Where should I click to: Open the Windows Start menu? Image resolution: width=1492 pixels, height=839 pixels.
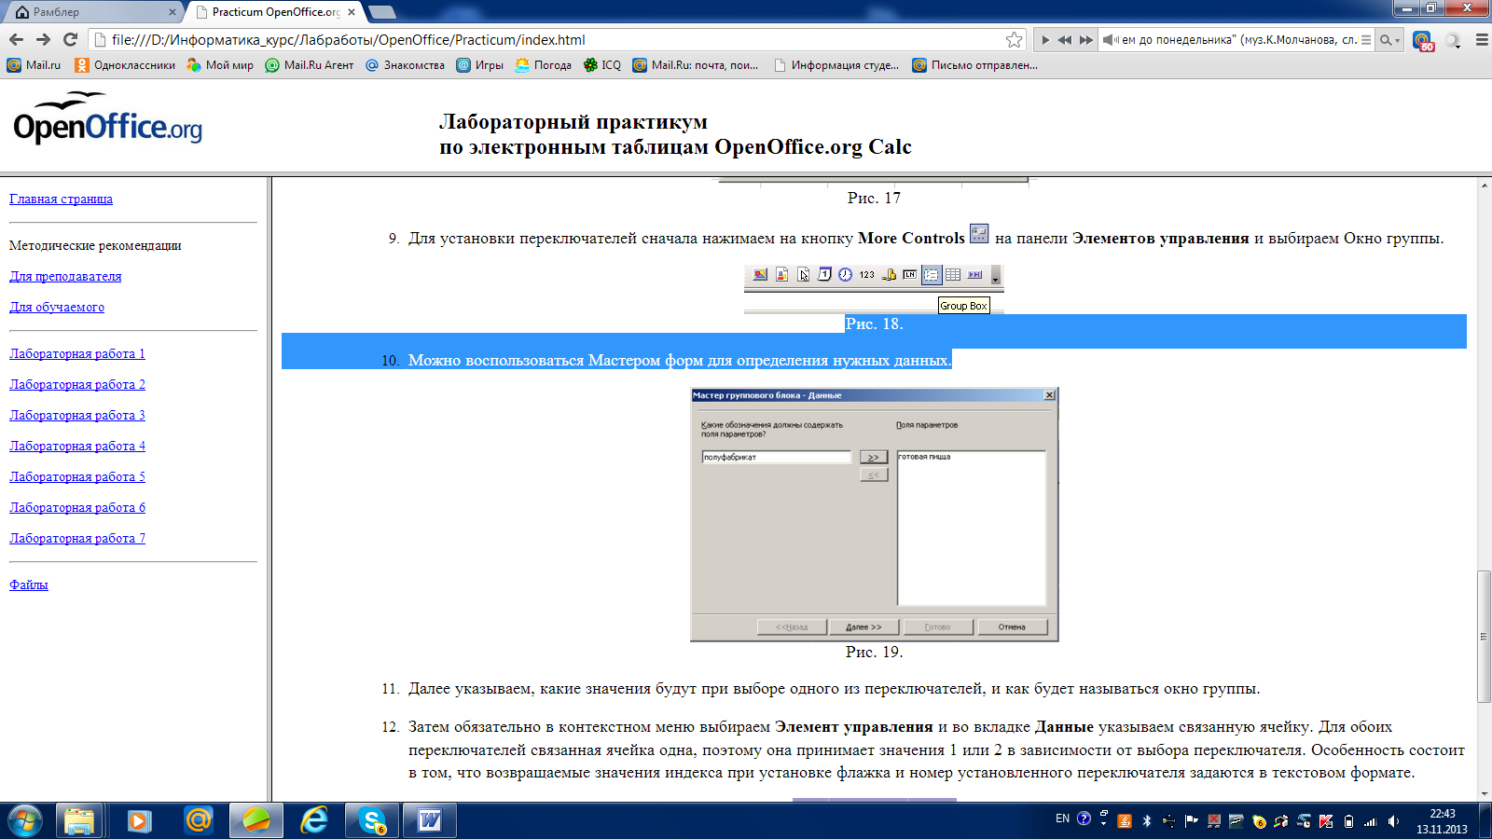pyautogui.click(x=25, y=820)
